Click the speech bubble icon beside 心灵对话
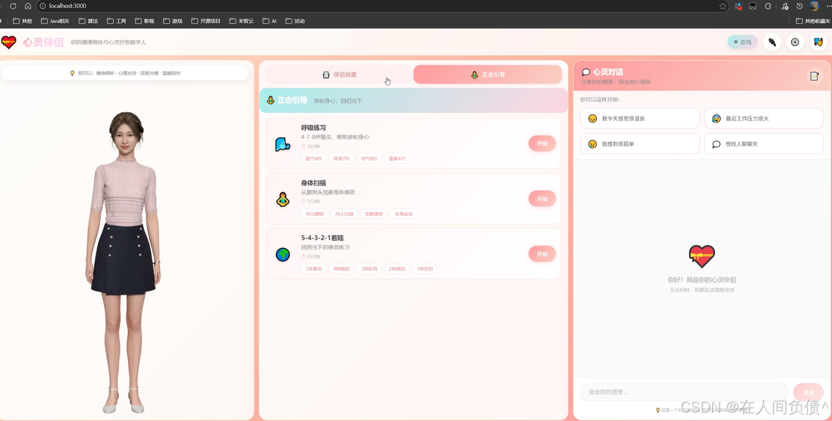 tap(586, 72)
